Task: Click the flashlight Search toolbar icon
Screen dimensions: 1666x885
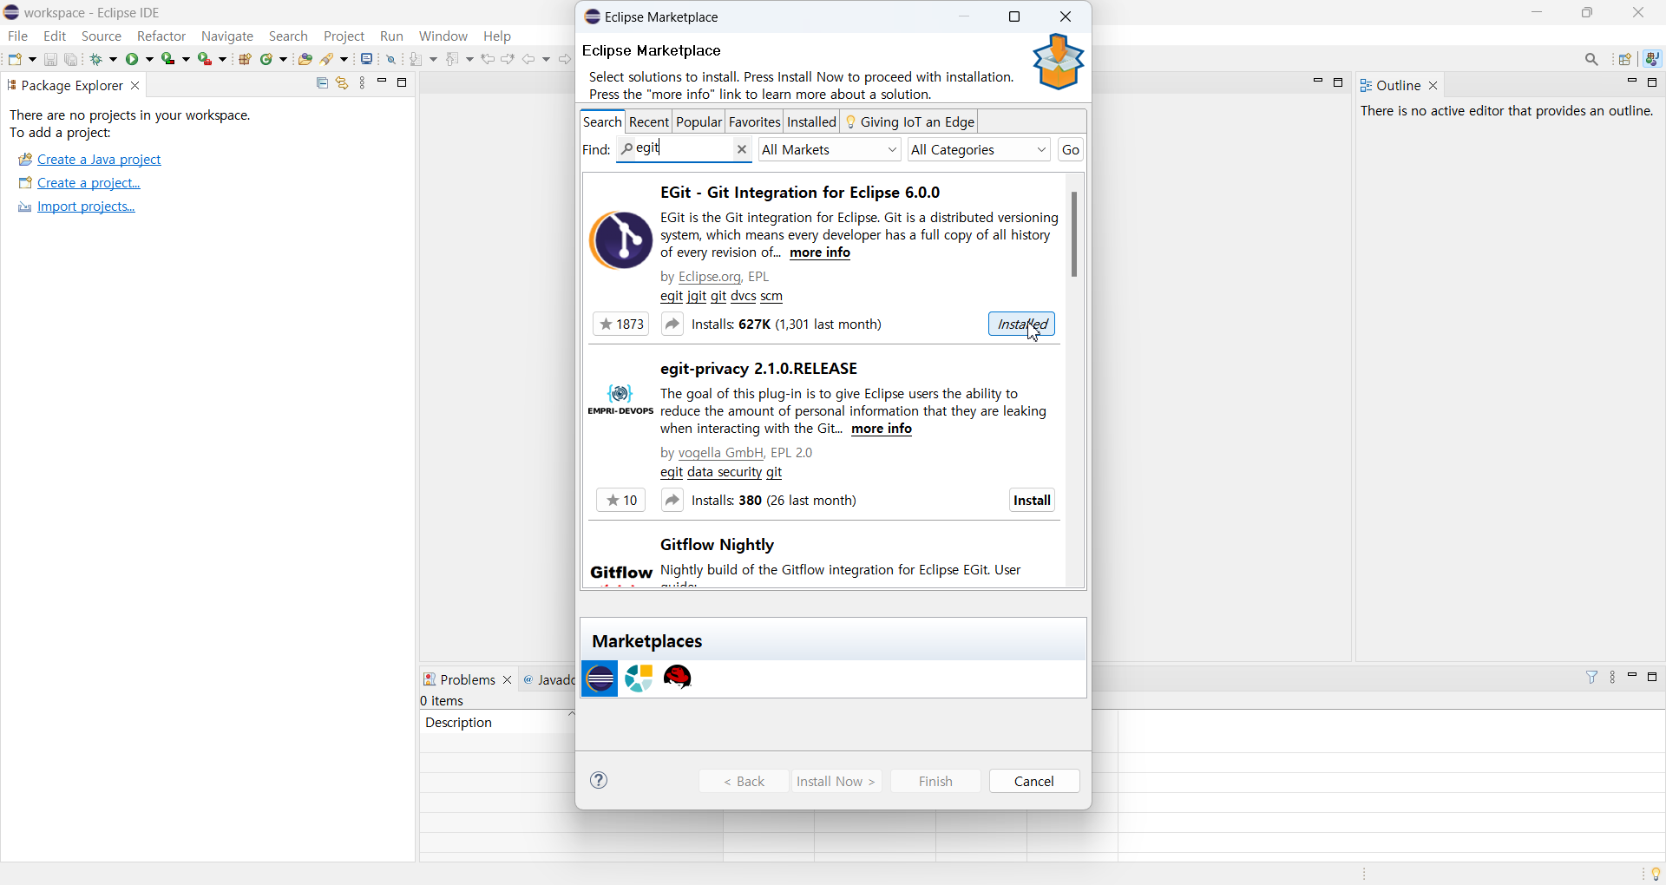Action: [329, 59]
